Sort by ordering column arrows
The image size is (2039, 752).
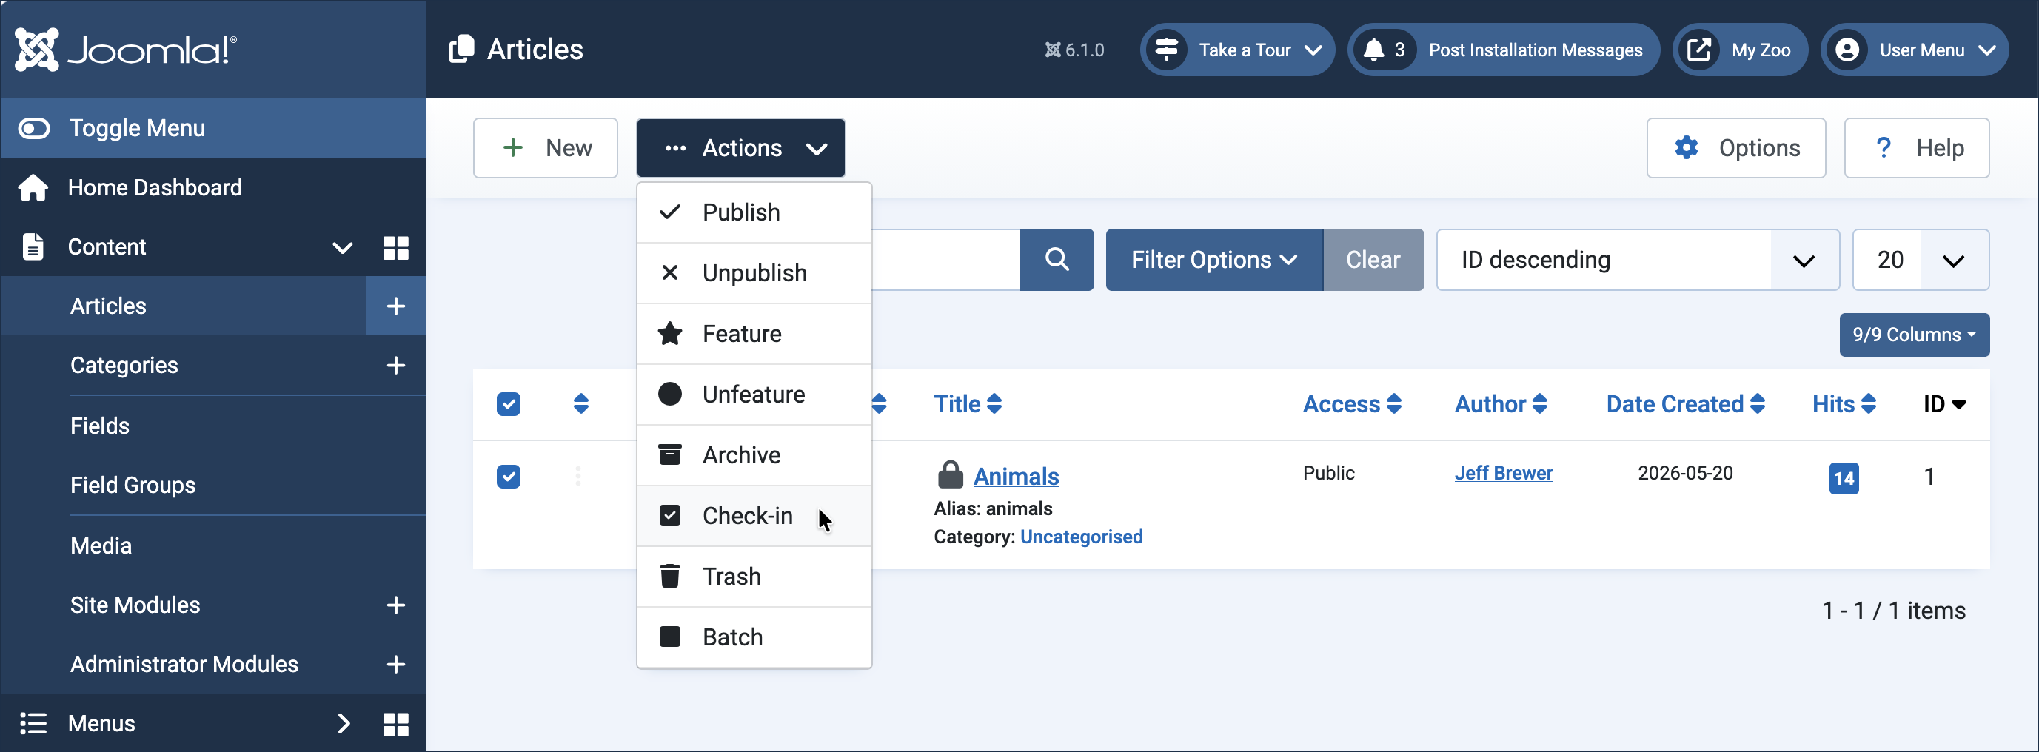coord(581,405)
